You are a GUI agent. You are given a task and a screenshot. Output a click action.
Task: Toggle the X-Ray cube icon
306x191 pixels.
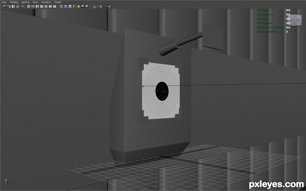point(100,7)
